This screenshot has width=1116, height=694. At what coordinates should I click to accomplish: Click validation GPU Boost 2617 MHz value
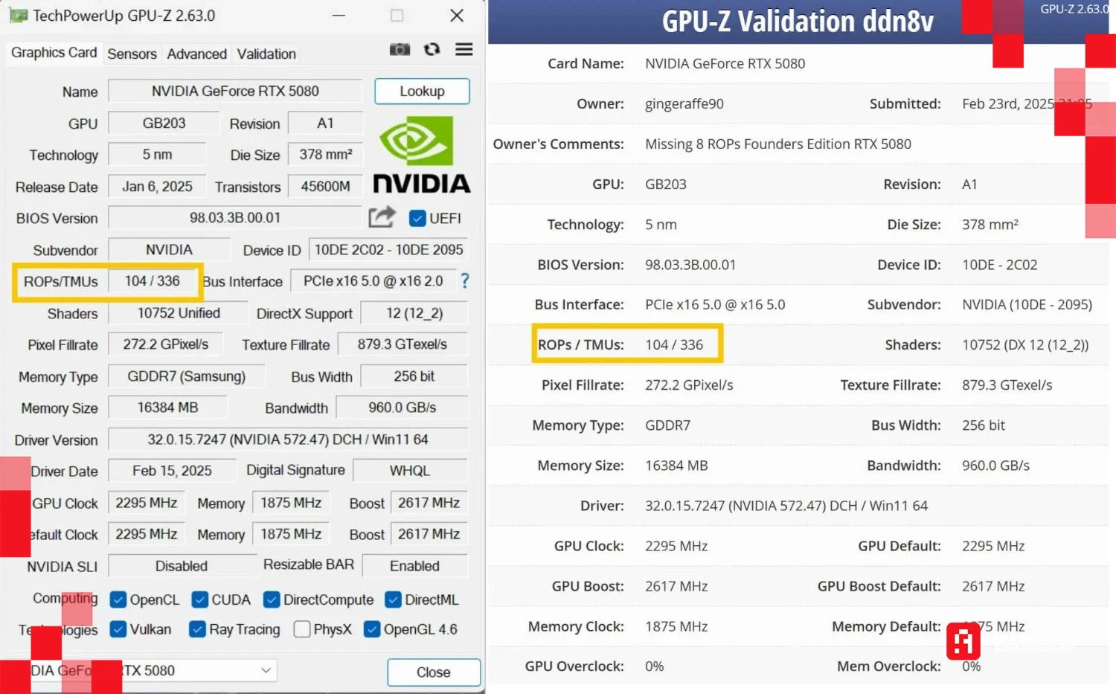coord(676,586)
